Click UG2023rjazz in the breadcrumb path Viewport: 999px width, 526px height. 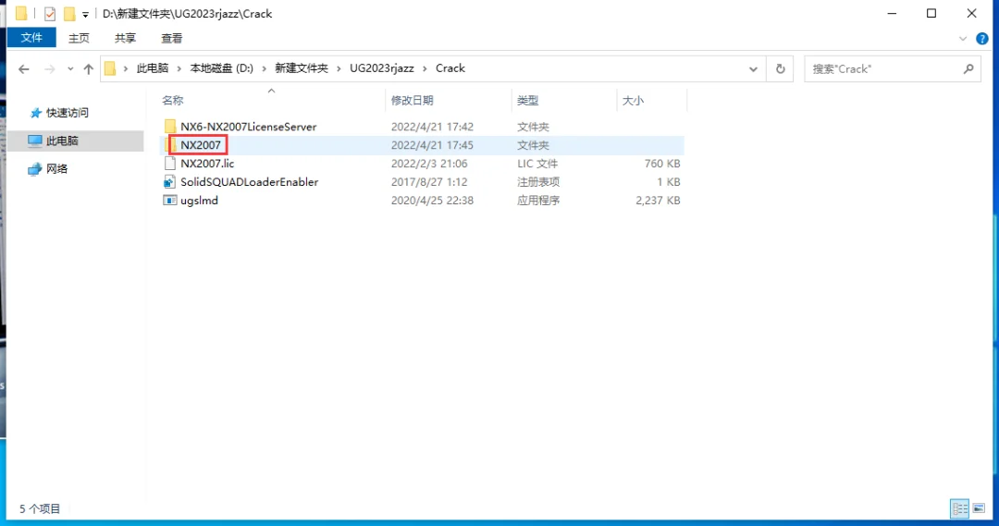pos(382,68)
